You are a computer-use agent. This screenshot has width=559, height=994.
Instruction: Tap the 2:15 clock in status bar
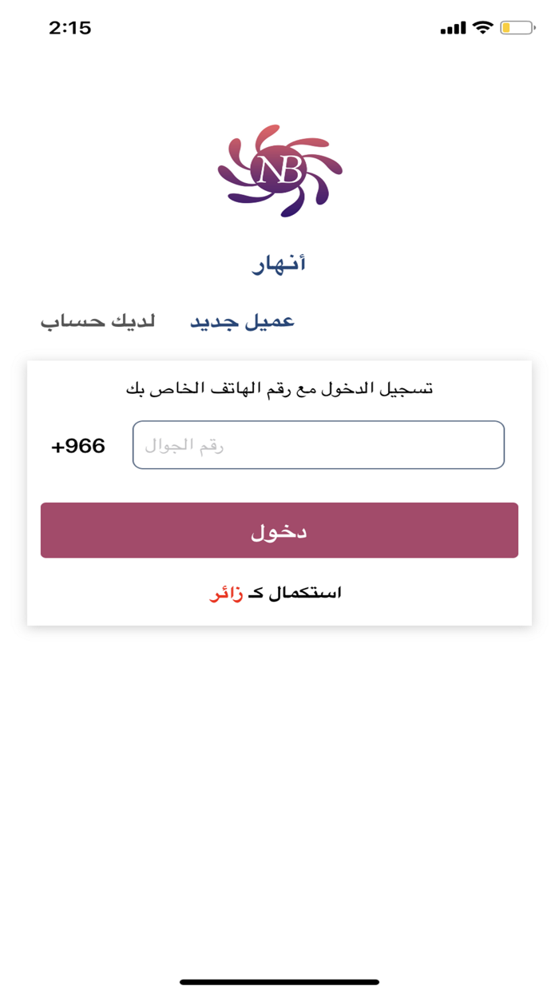click(x=70, y=28)
